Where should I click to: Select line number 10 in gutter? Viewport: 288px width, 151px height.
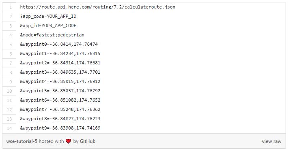(9, 91)
